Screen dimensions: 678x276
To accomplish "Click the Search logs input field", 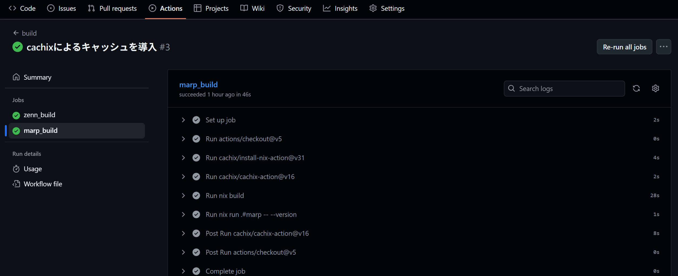I will coord(564,88).
